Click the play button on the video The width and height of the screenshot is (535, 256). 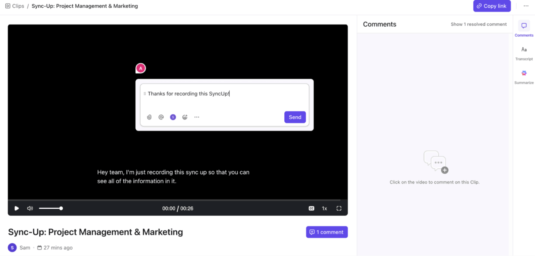point(16,208)
